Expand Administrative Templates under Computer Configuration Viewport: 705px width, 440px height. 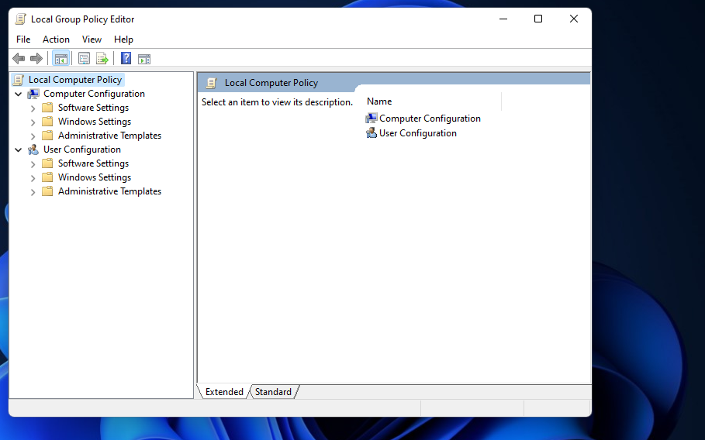[x=33, y=136]
